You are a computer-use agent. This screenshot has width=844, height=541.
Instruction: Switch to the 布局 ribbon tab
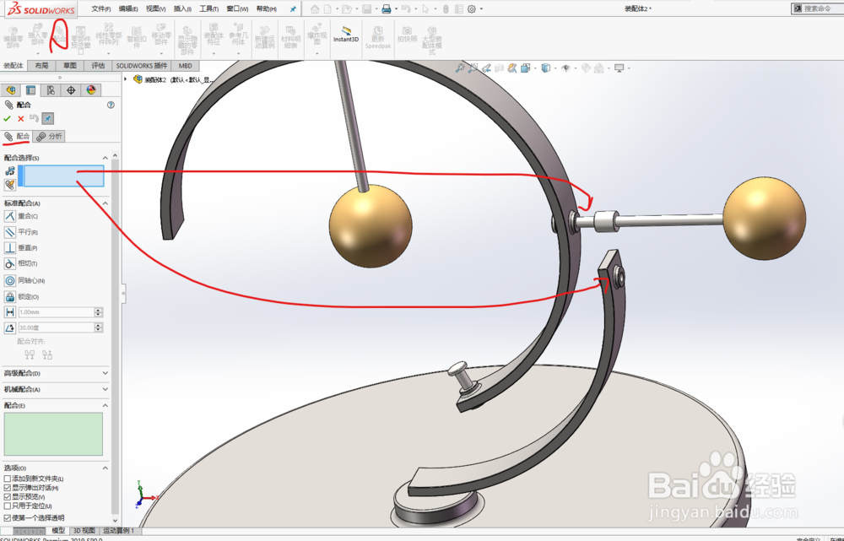41,66
